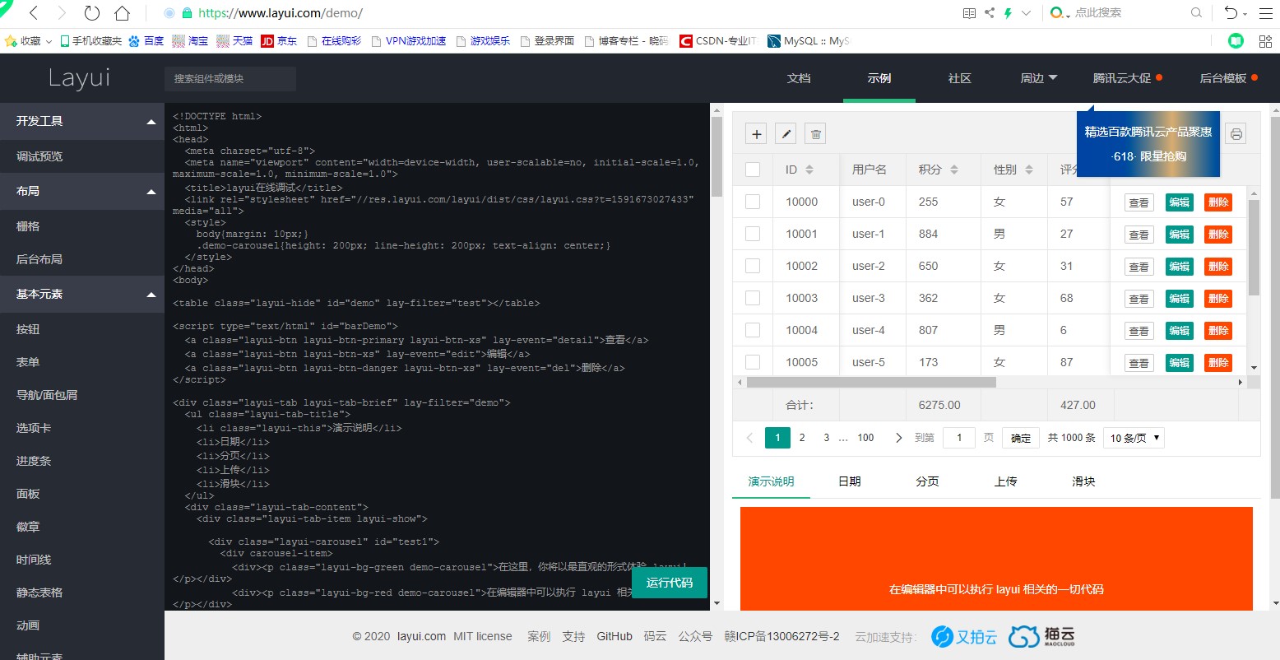Click the pencil edit toolbar icon
This screenshot has height=660, width=1280.
(786, 134)
